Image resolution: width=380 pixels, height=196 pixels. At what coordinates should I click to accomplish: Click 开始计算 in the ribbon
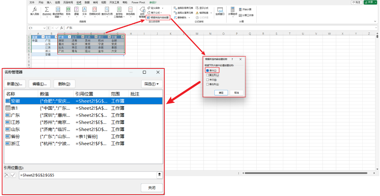245,9
